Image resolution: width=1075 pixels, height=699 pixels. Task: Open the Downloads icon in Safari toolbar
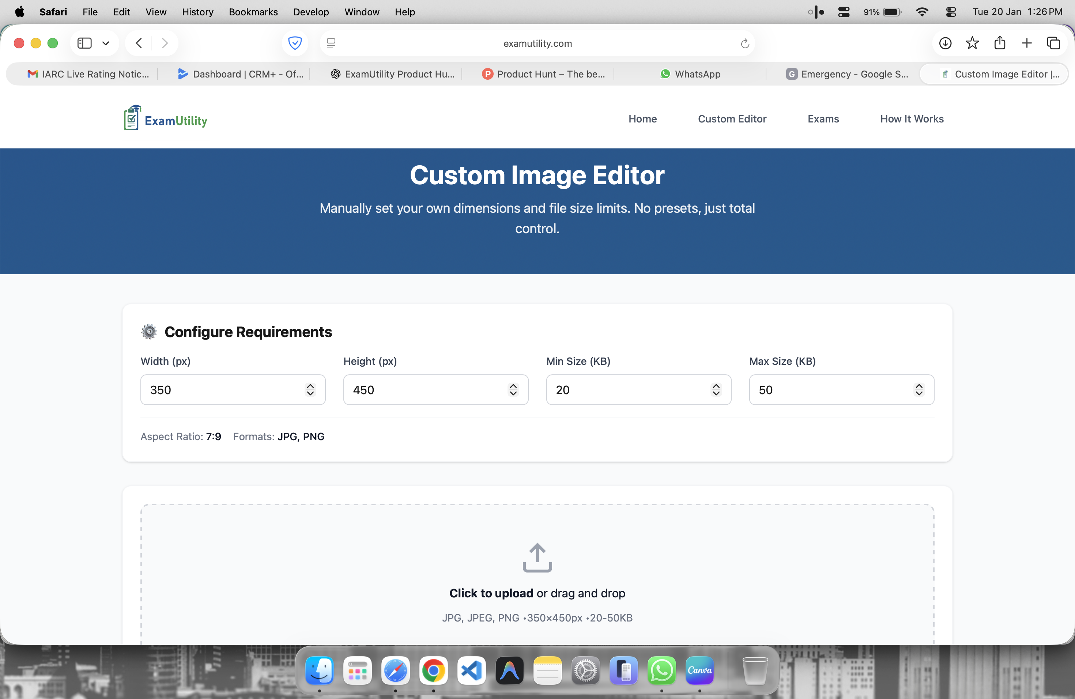945,43
